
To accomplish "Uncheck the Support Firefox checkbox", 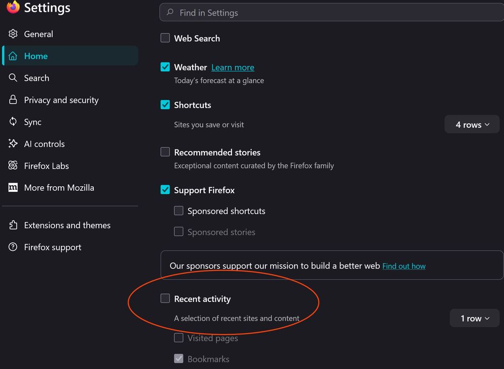I will point(165,190).
